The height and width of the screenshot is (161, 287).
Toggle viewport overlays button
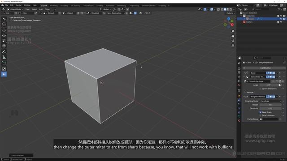(212, 9)
